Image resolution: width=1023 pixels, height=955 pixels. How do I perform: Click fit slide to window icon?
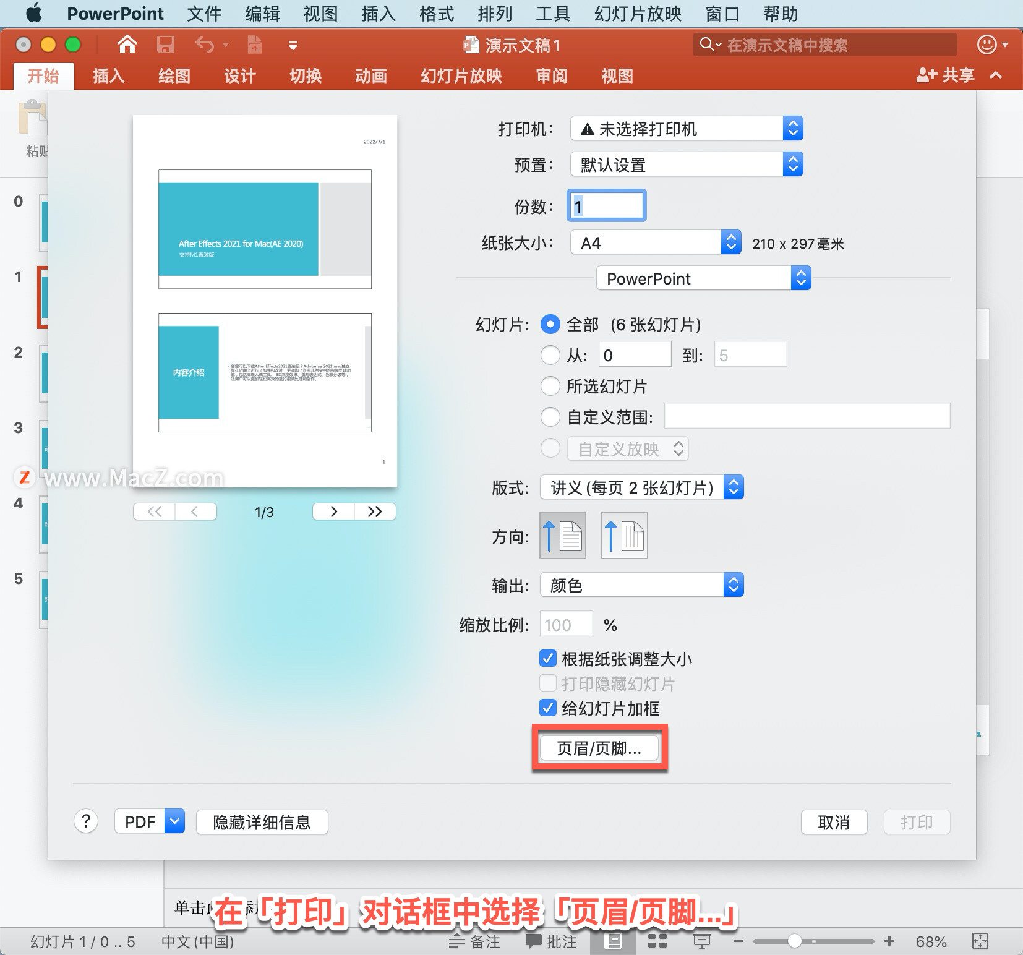tap(980, 941)
